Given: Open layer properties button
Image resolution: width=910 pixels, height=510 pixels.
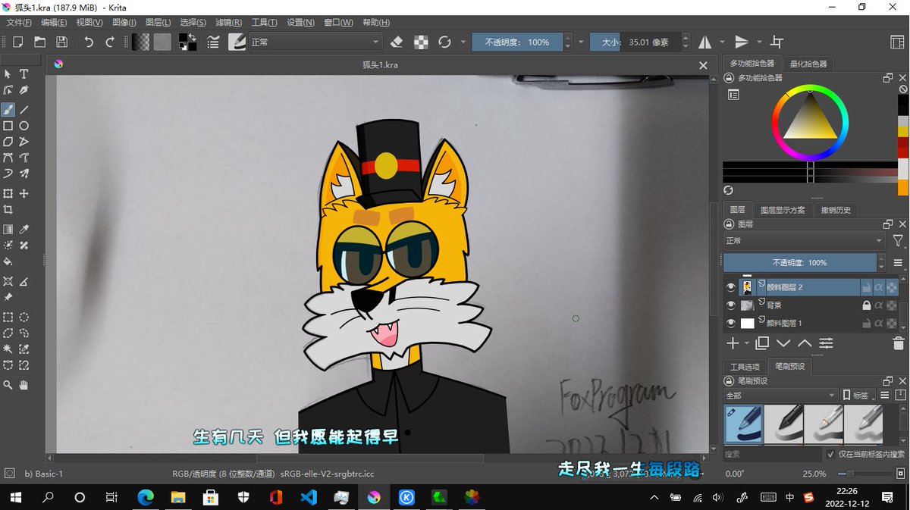Looking at the screenshot, I should tap(826, 344).
